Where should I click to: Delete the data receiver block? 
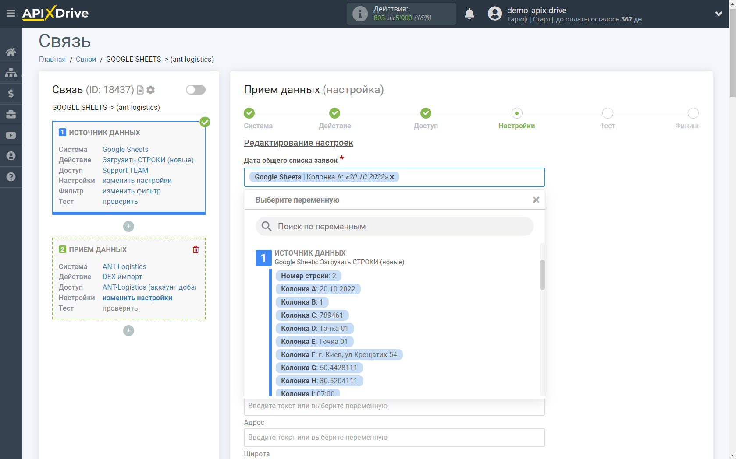pyautogui.click(x=196, y=249)
